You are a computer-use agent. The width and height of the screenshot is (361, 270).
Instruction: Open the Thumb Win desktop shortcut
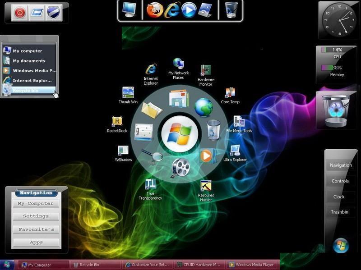click(x=128, y=96)
